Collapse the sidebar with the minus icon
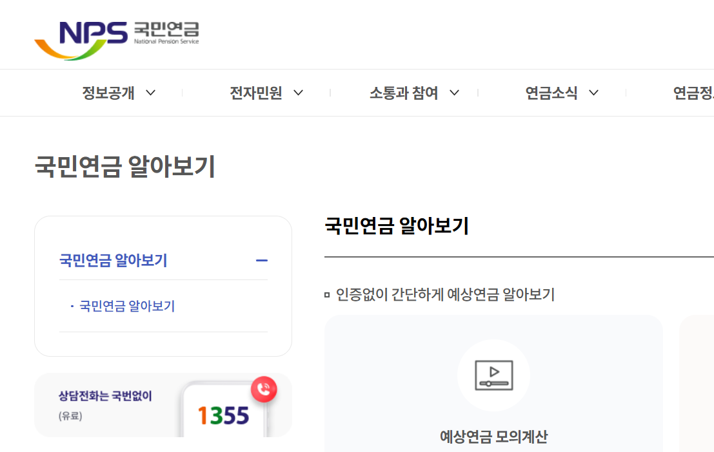Viewport: 714px width, 452px height. click(262, 261)
